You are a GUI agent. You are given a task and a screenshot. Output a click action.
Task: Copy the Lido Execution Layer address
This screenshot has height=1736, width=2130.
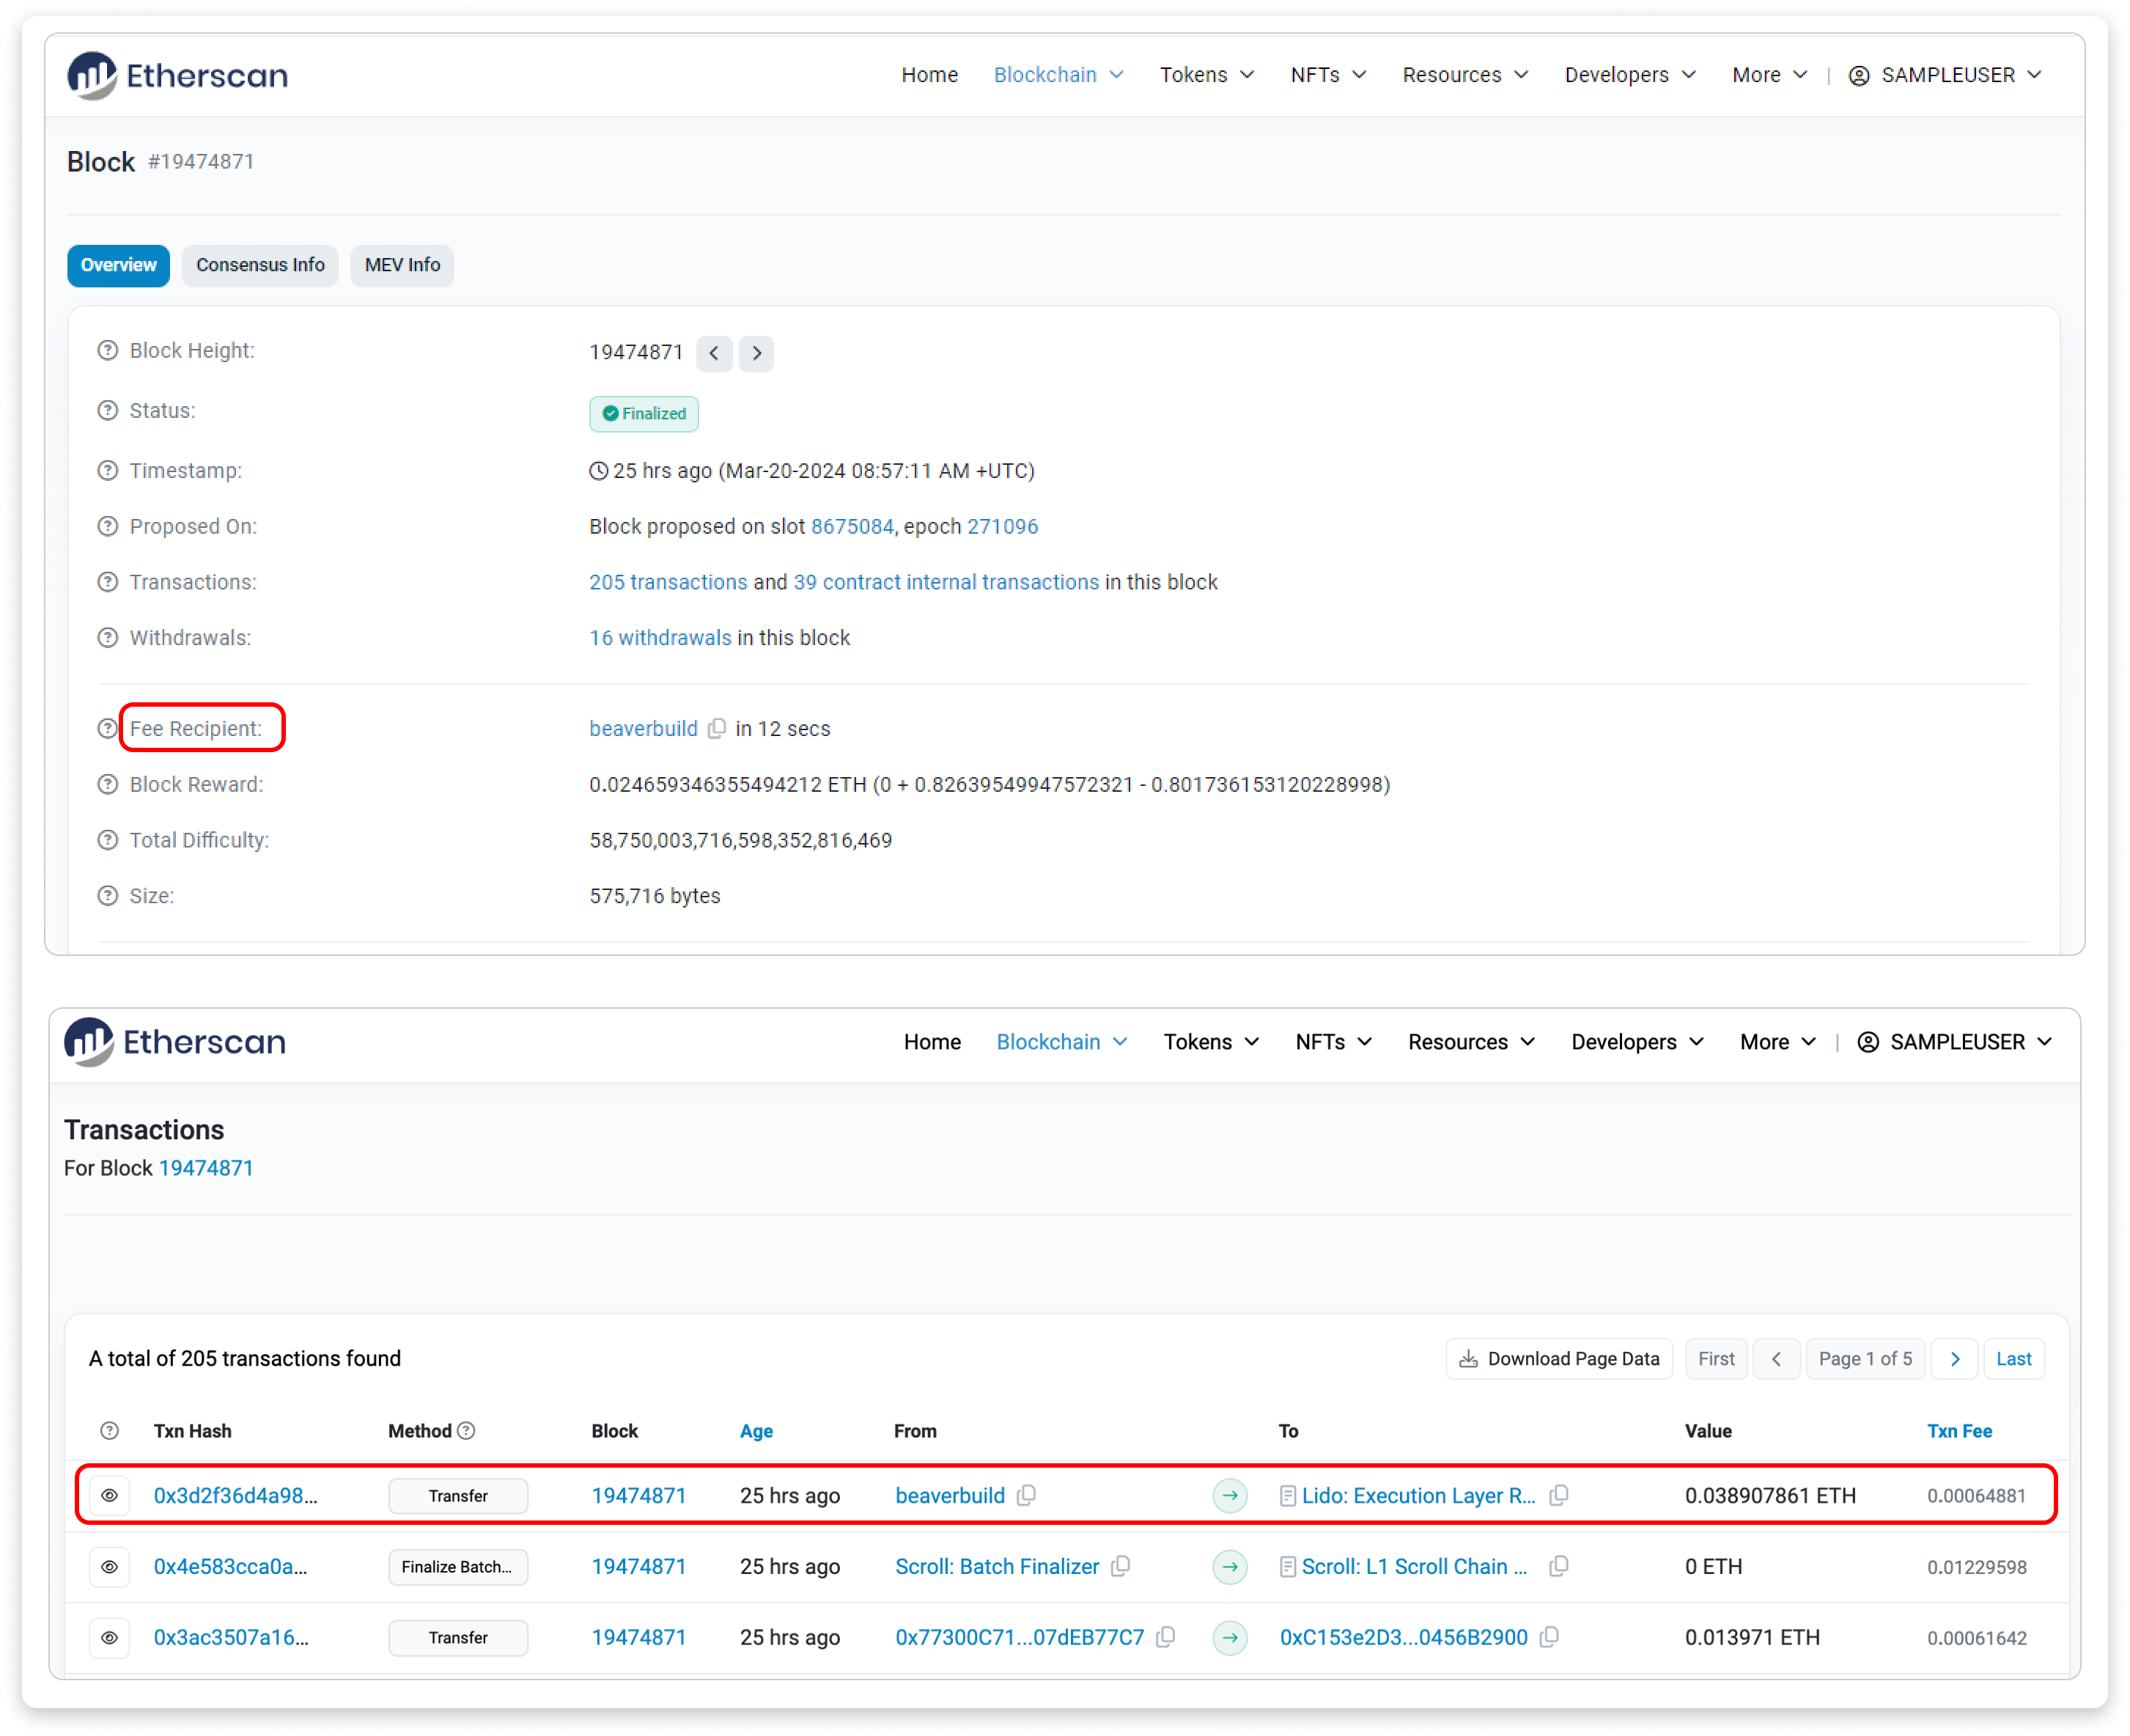1559,1495
